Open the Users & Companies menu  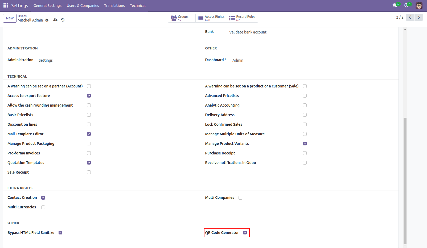(x=83, y=6)
